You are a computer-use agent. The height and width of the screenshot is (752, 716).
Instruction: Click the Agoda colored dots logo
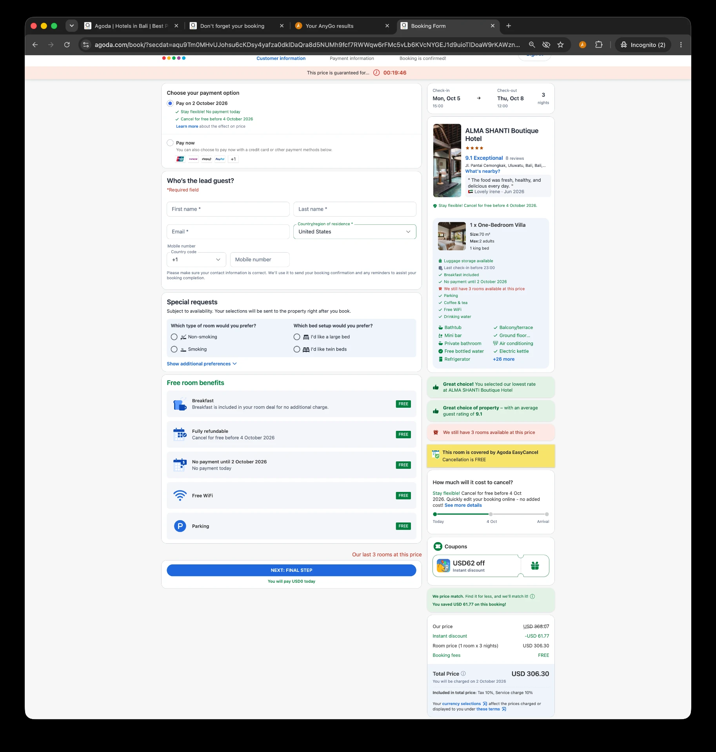click(x=174, y=58)
